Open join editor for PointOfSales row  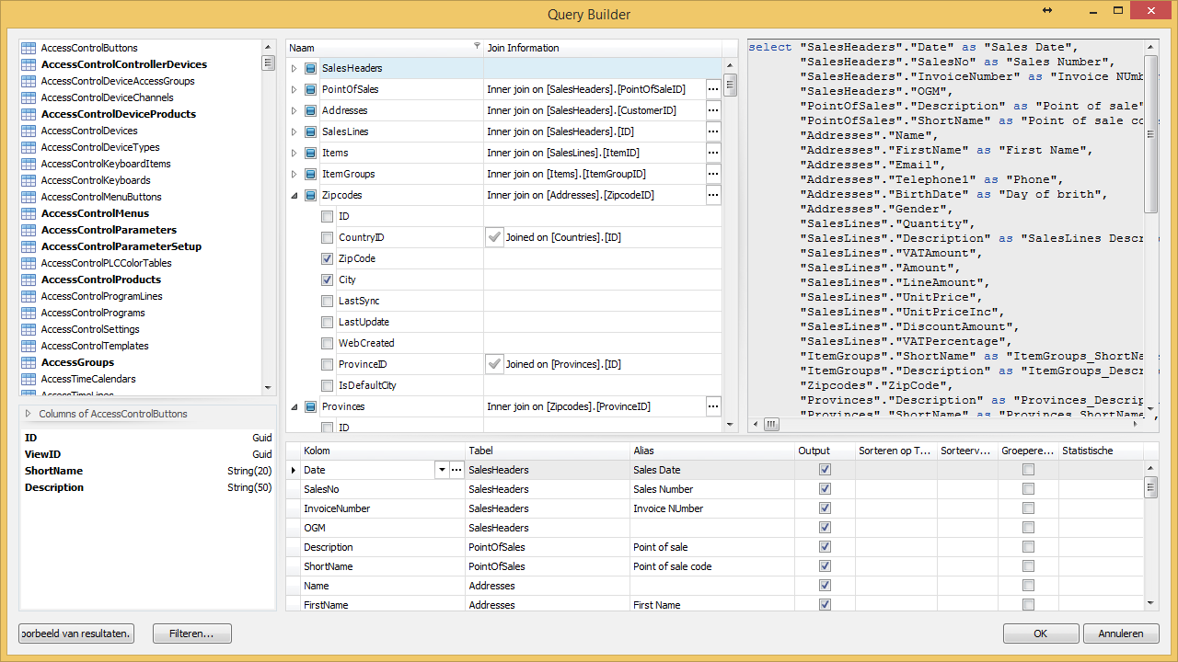click(713, 89)
